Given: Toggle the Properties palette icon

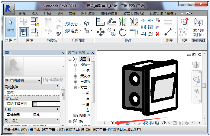Looking at the screenshot, I should pos(24,32).
